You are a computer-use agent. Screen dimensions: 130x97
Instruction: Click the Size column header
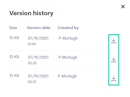point(13,28)
